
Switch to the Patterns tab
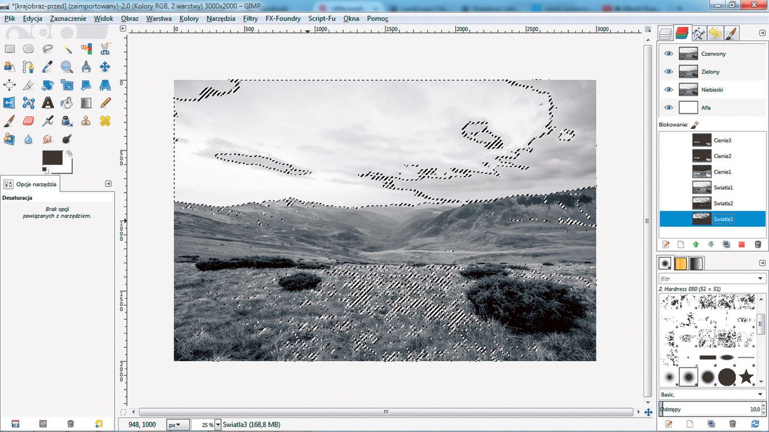coord(681,263)
